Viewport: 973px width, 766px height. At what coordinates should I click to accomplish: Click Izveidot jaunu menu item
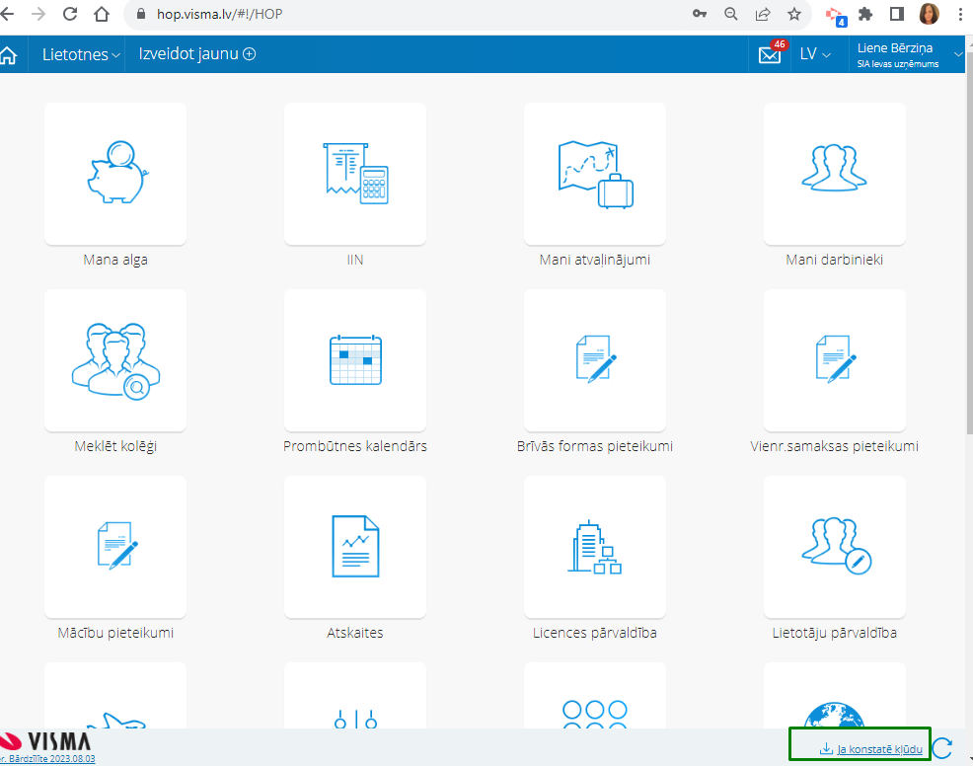tap(197, 54)
